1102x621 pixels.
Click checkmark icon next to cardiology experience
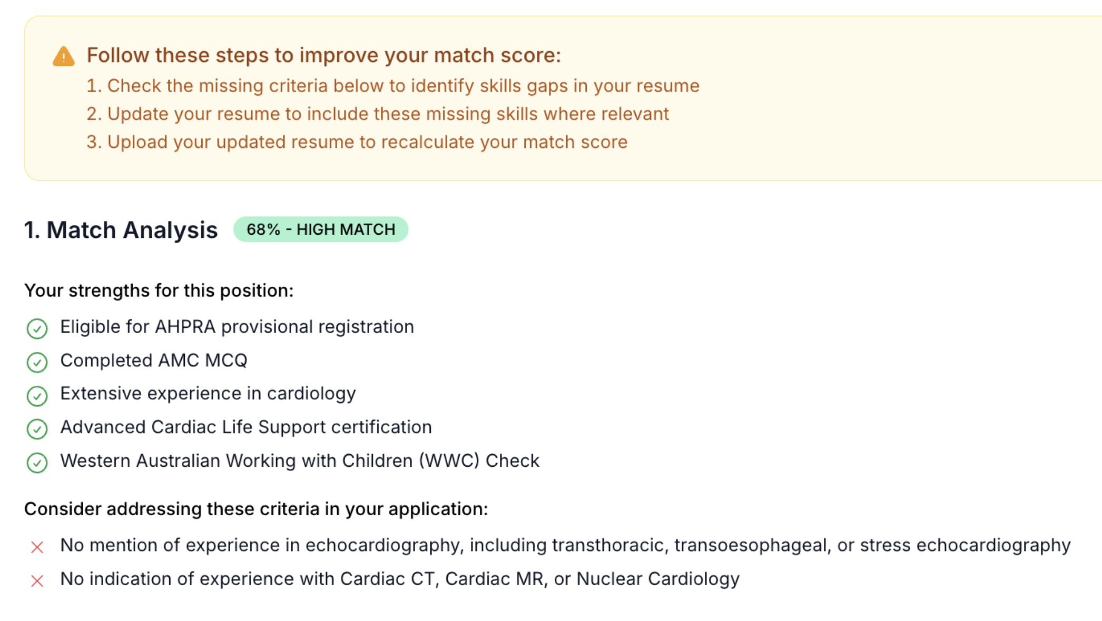[37, 396]
